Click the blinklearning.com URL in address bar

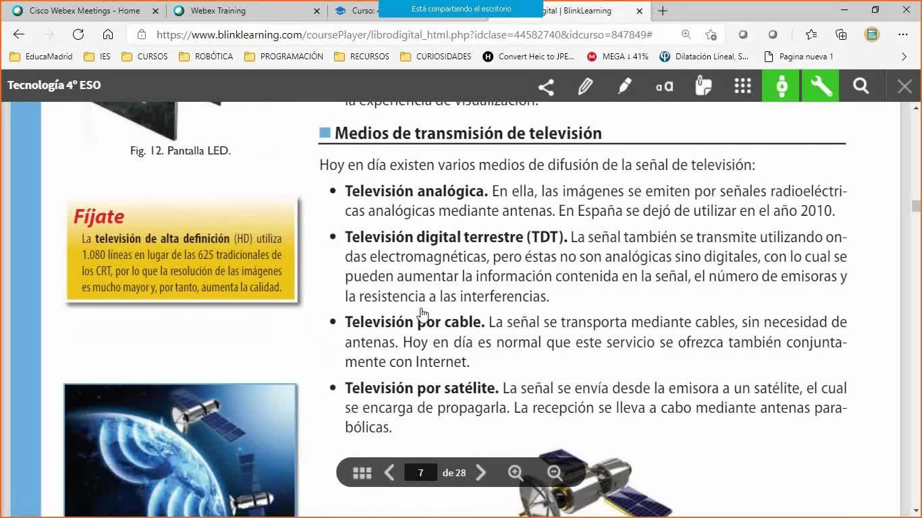(x=404, y=34)
